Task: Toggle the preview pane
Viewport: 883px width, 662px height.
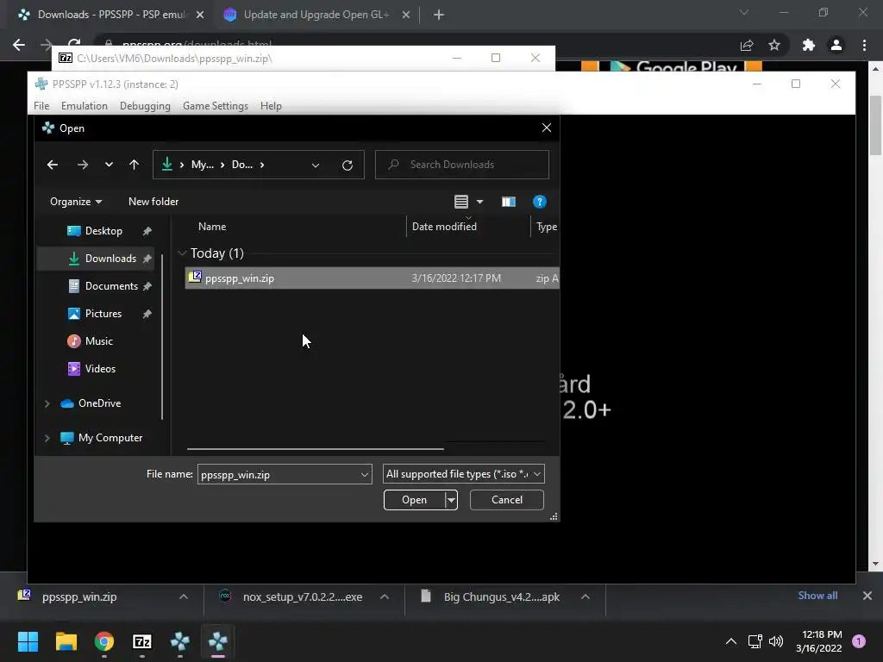Action: click(x=509, y=202)
